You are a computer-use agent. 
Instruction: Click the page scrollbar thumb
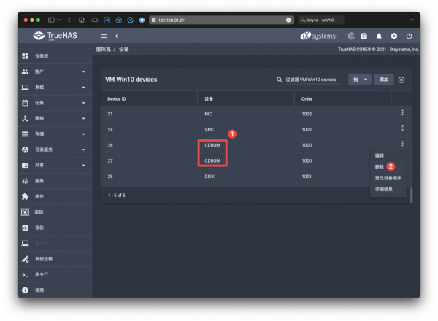click(x=411, y=195)
